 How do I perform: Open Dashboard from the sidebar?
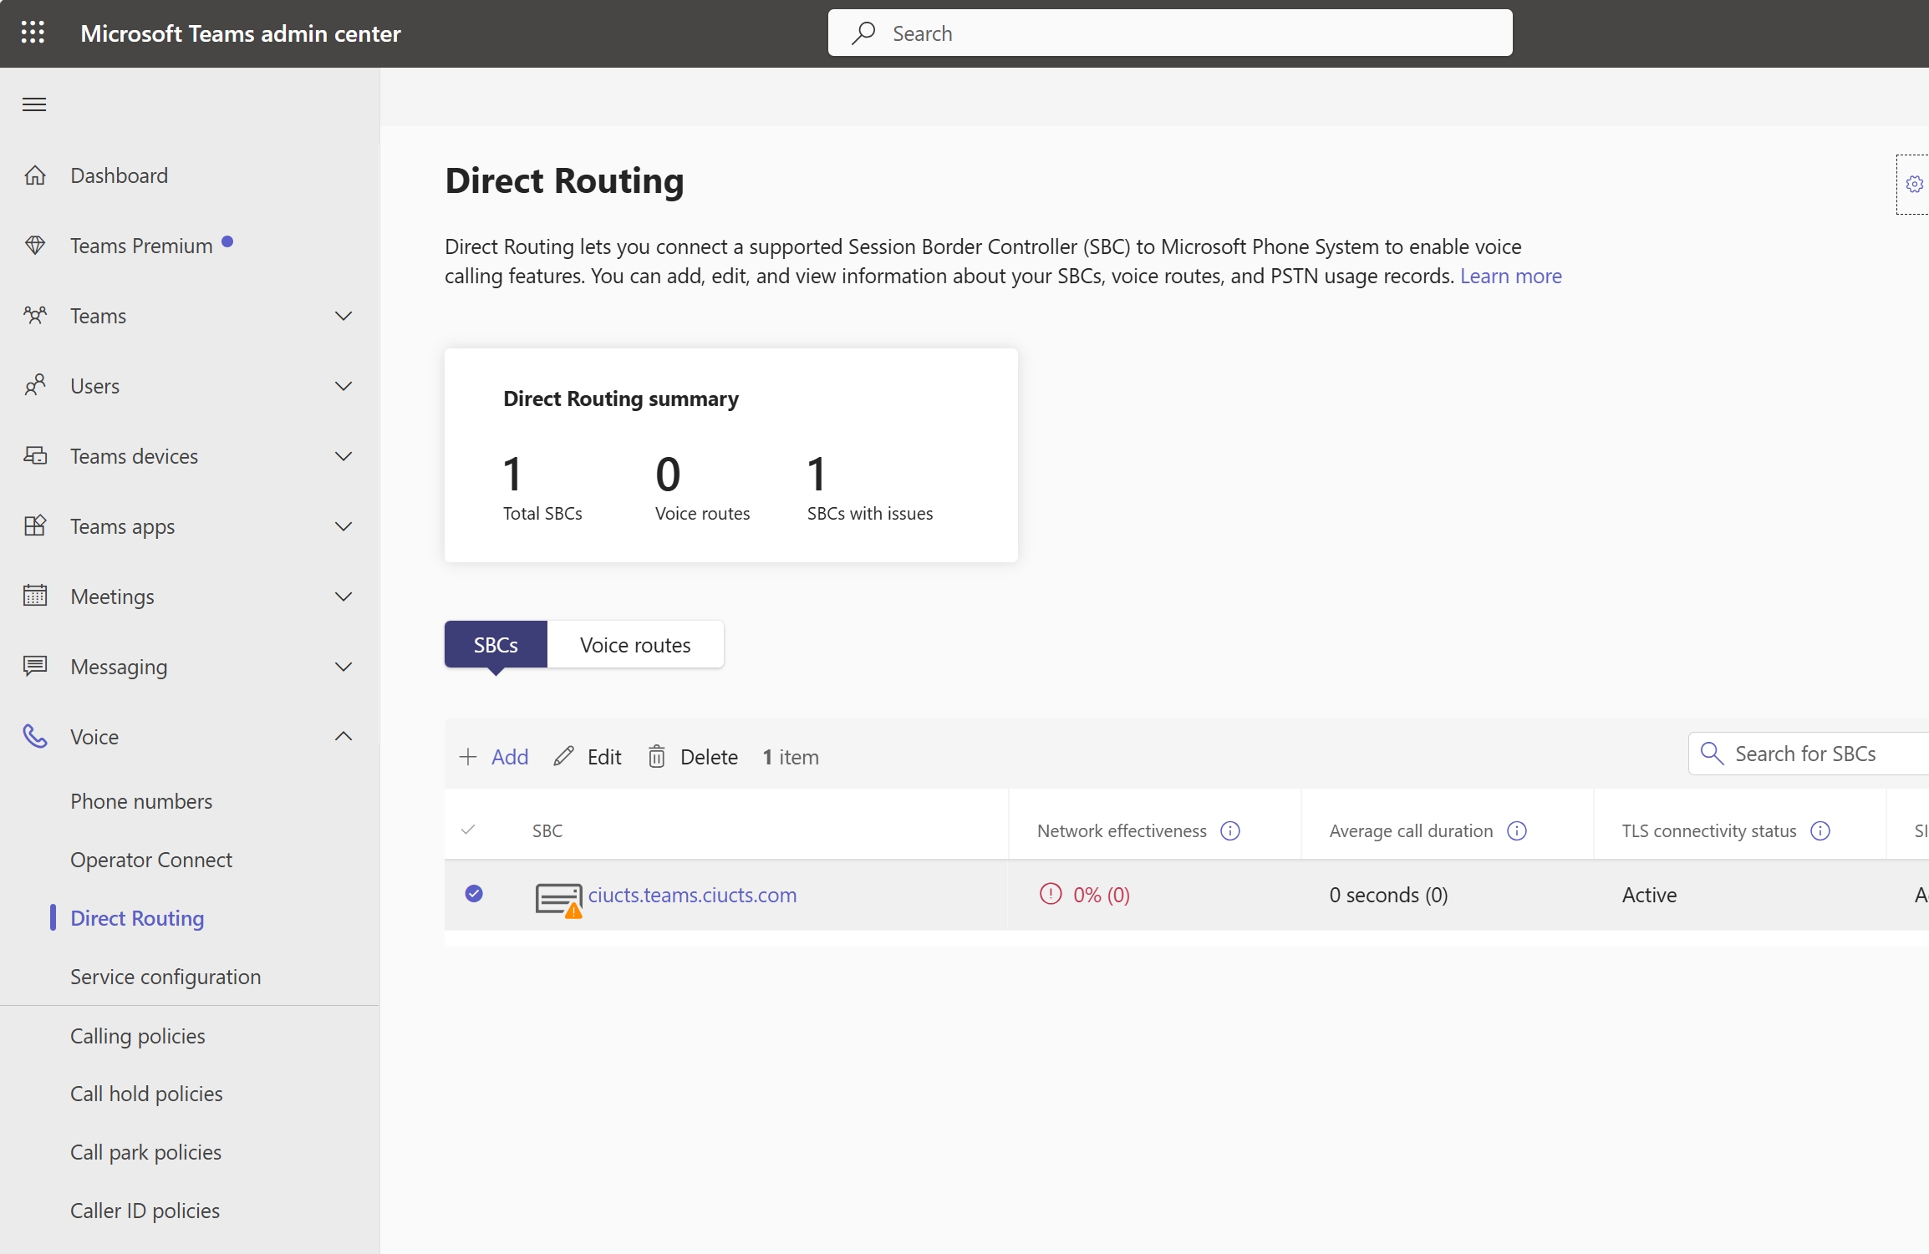click(120, 175)
